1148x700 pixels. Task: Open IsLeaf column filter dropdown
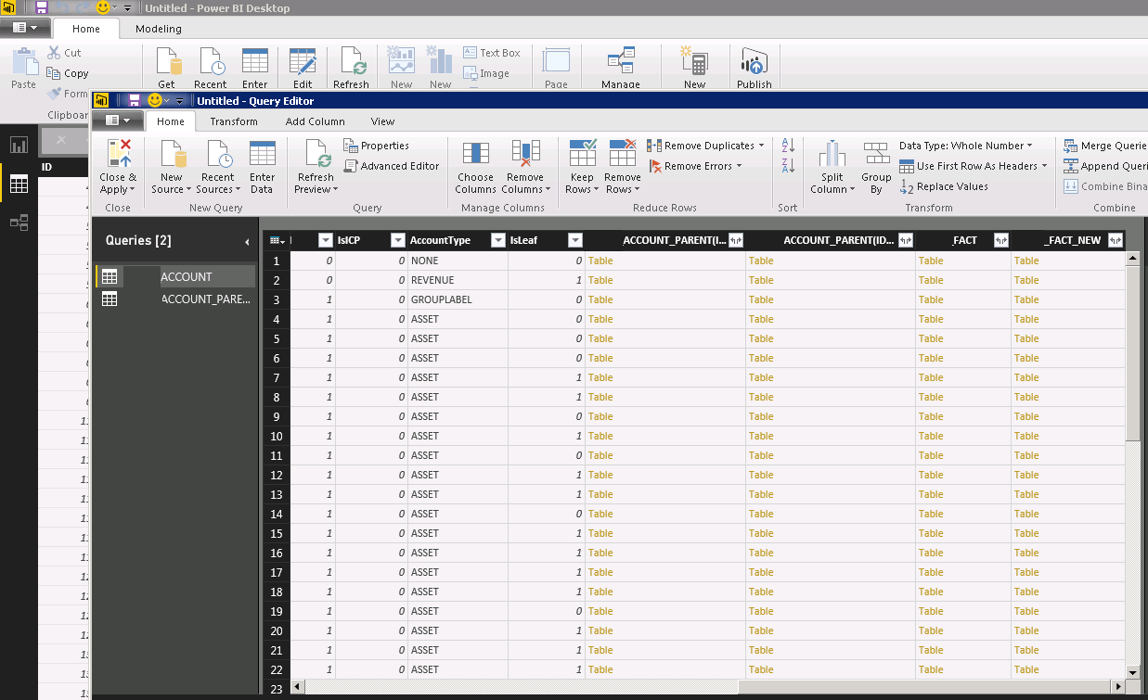click(575, 240)
